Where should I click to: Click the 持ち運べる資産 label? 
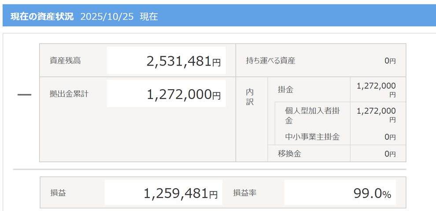tap(270, 61)
